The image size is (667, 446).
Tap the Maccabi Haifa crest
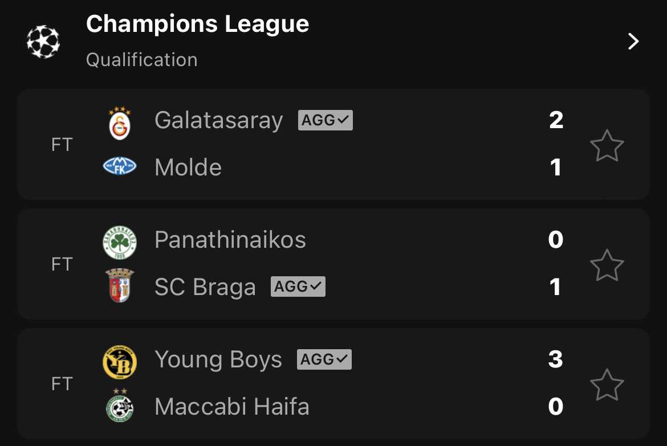[x=120, y=405]
